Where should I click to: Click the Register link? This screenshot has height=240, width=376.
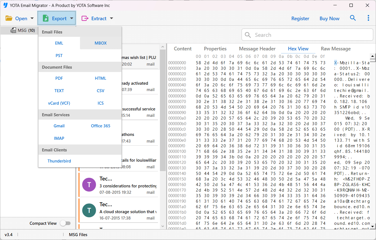[300, 19]
